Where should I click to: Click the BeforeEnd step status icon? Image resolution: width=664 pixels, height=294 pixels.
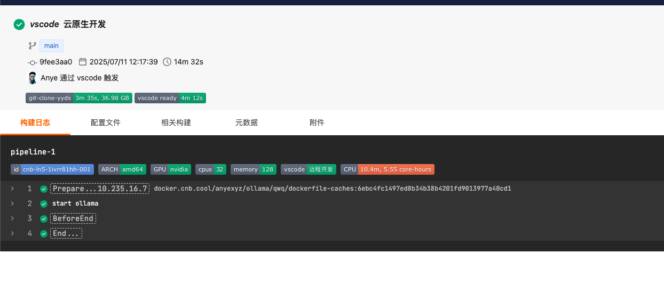tap(44, 219)
